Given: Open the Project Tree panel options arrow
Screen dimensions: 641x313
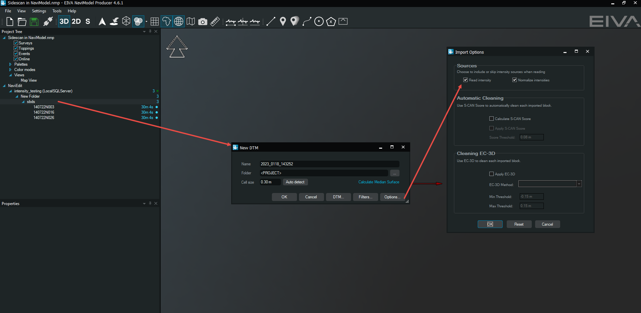Looking at the screenshot, I should 144,32.
